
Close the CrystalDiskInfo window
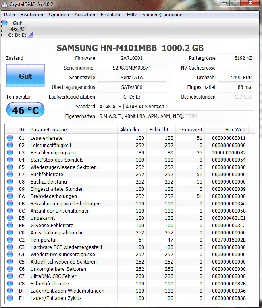250,3
